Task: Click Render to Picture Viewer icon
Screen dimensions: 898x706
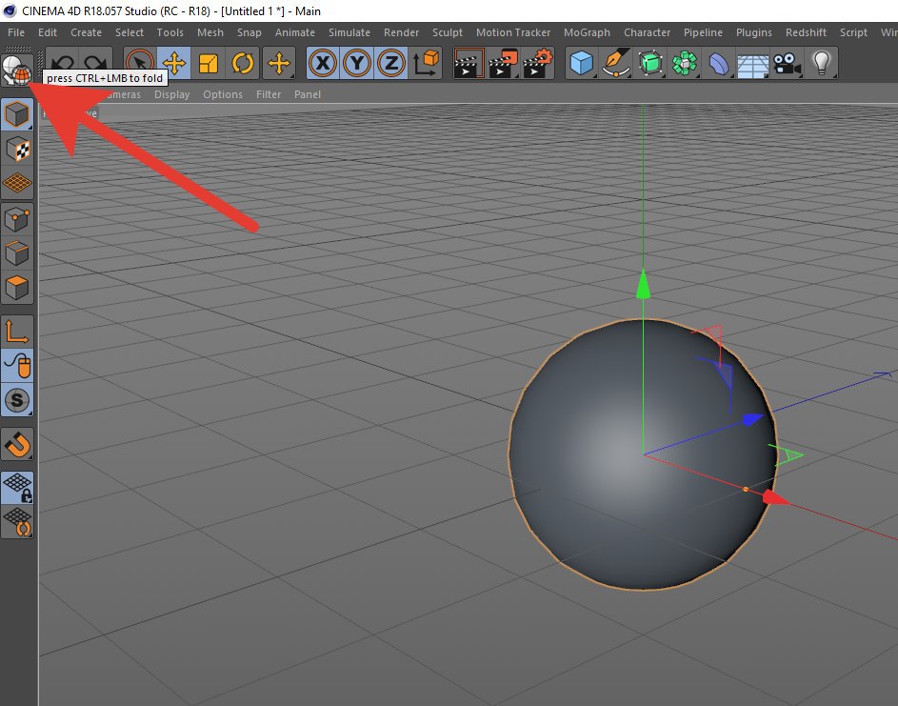Action: click(504, 63)
